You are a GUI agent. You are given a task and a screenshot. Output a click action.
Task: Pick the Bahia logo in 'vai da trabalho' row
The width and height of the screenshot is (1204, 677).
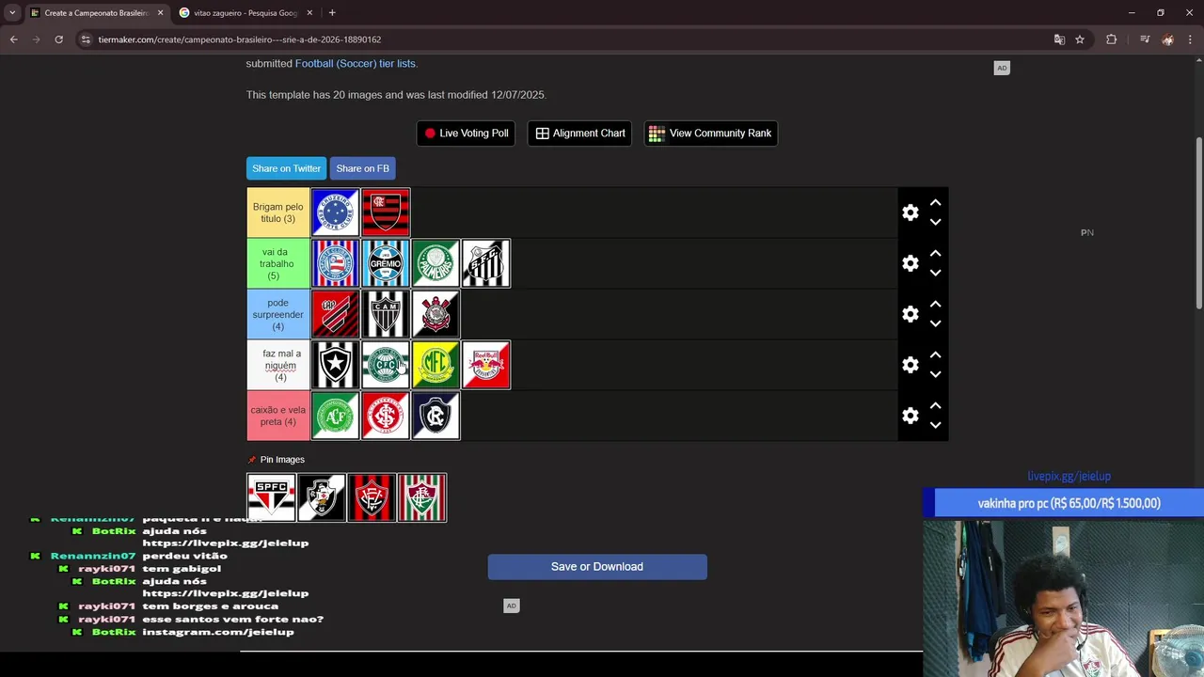point(335,263)
